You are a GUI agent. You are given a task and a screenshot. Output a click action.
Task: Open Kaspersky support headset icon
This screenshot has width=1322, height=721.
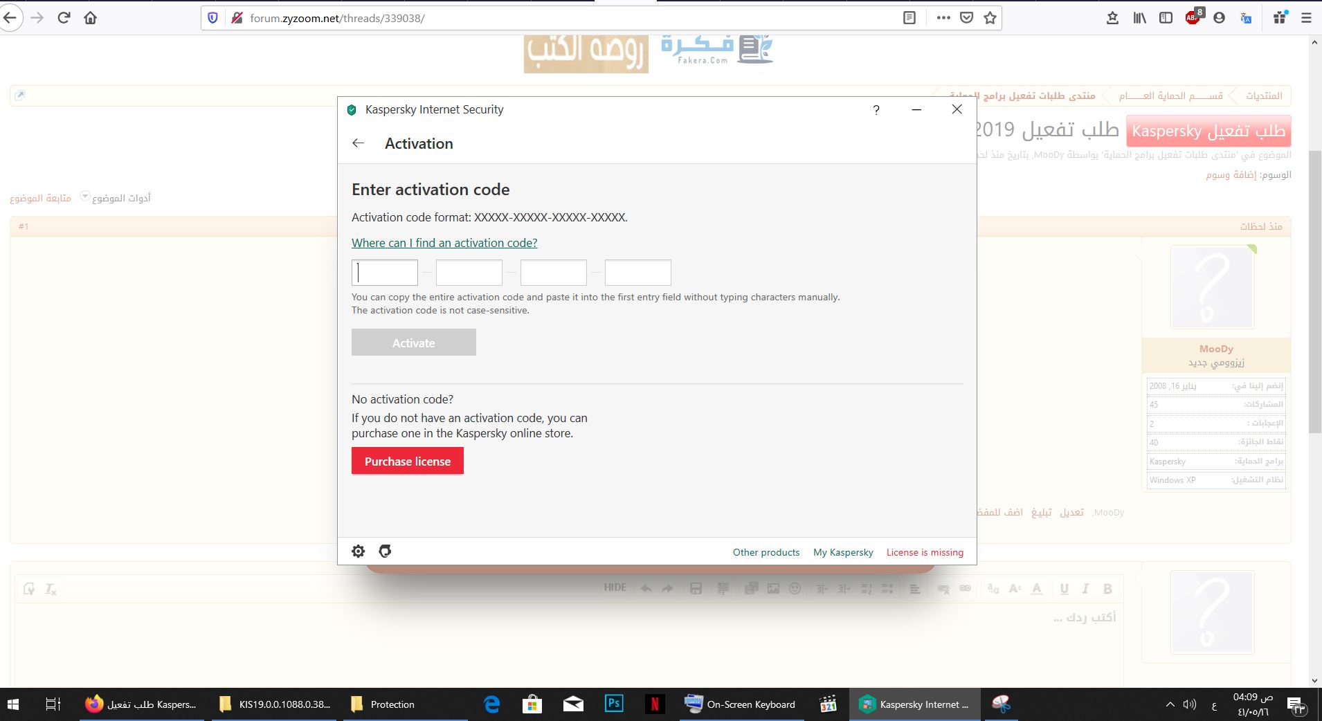pos(386,551)
